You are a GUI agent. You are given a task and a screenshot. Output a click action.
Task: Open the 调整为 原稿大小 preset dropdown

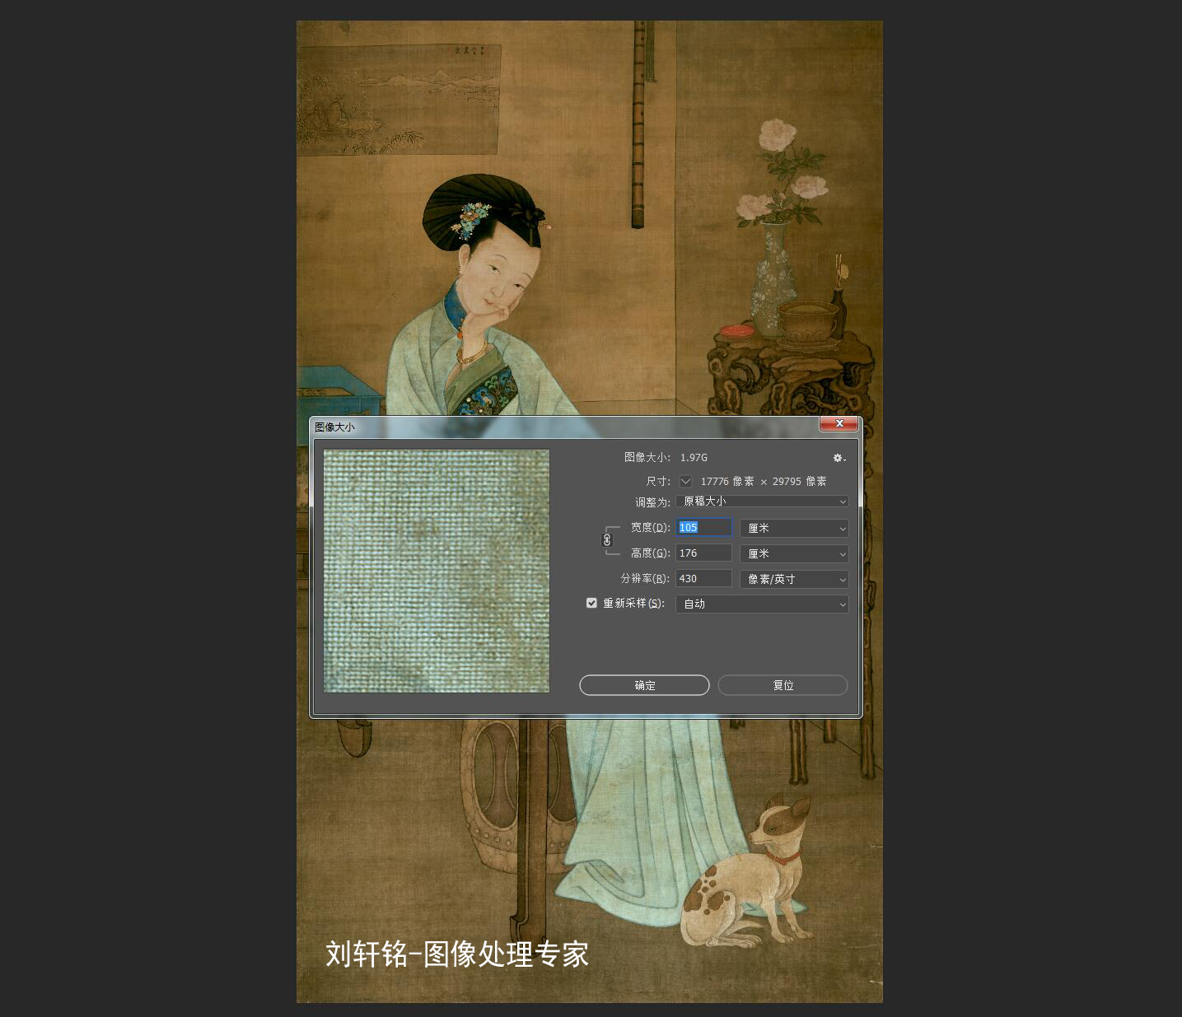coord(762,501)
